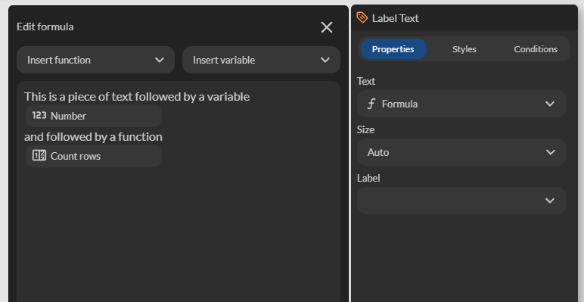The height and width of the screenshot is (302, 584).
Task: Switch to the Properties tab
Action: [x=393, y=49]
